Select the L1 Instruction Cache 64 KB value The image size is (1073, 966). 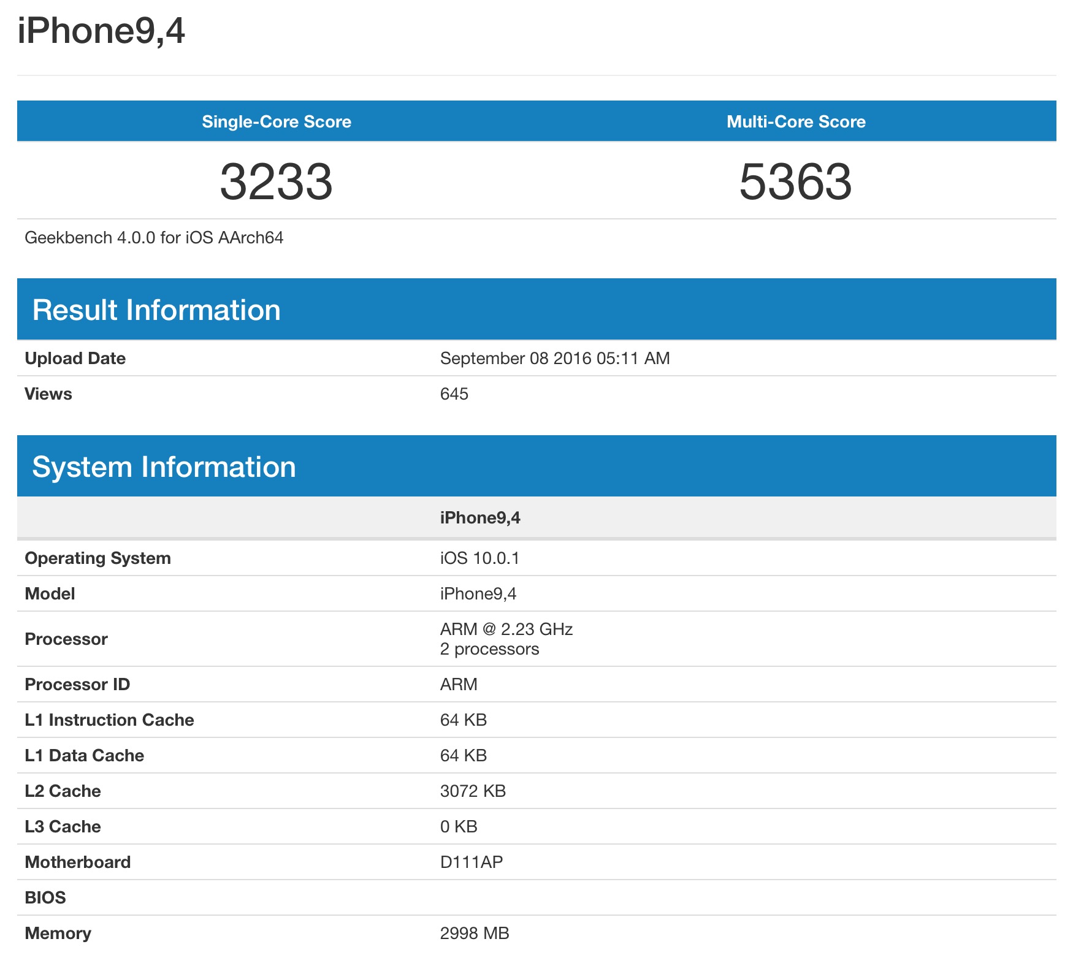pos(464,720)
